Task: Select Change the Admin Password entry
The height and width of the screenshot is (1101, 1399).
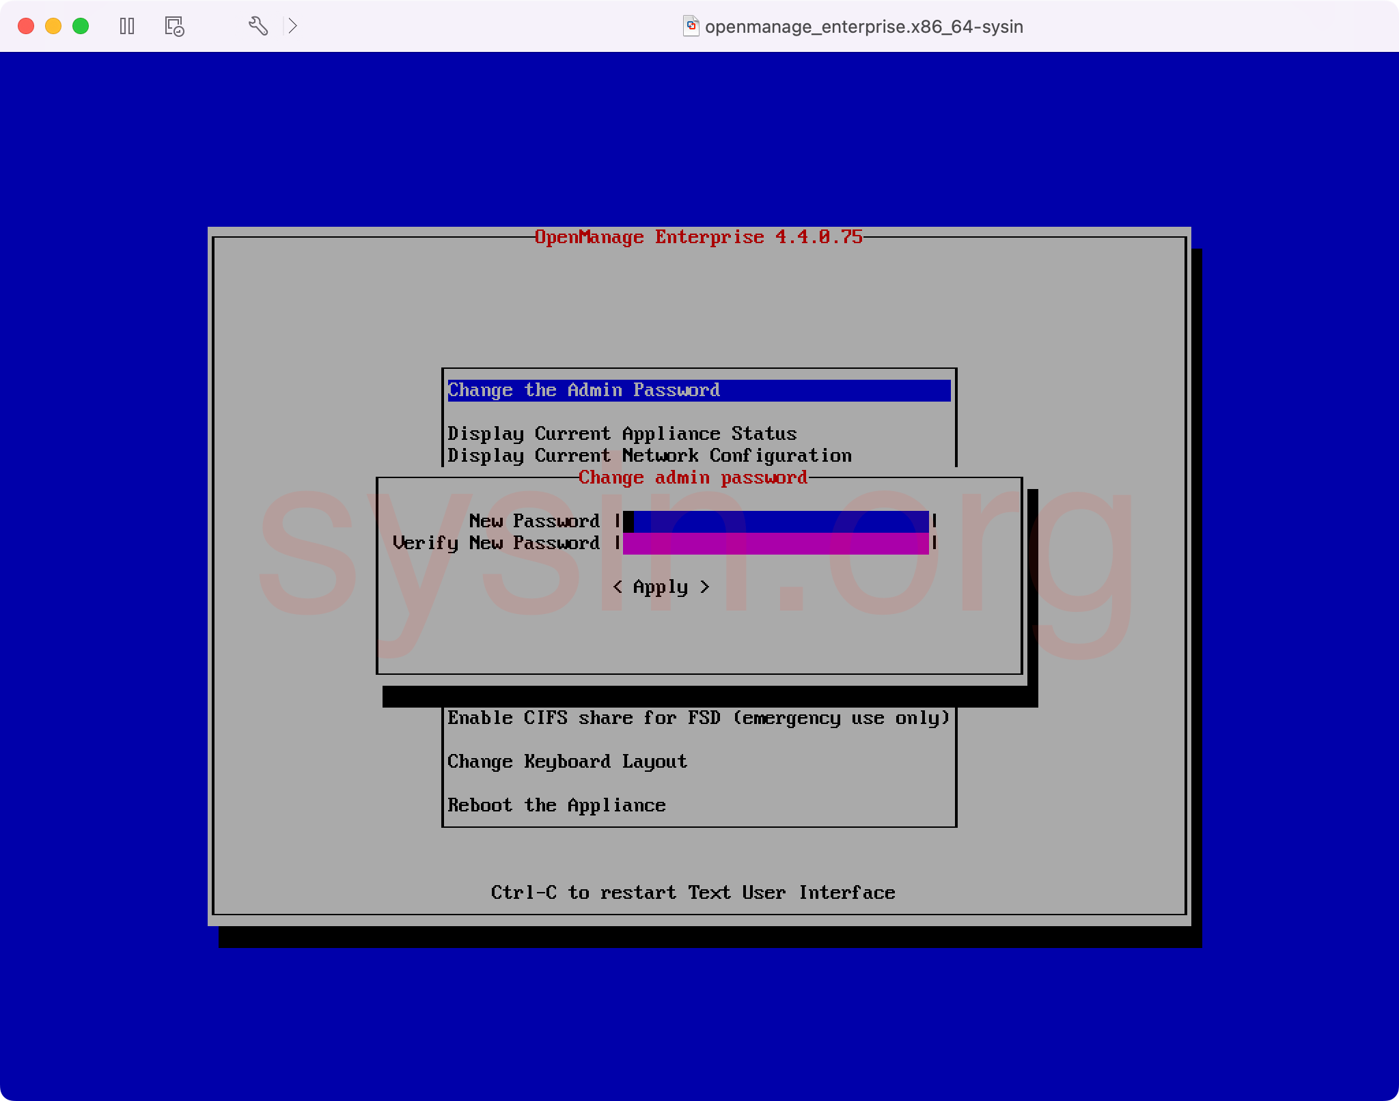Action: [x=584, y=391]
